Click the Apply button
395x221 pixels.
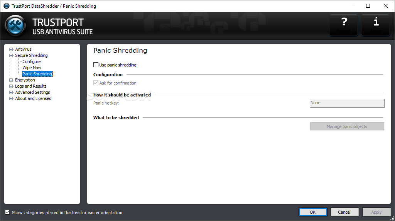[376, 212]
